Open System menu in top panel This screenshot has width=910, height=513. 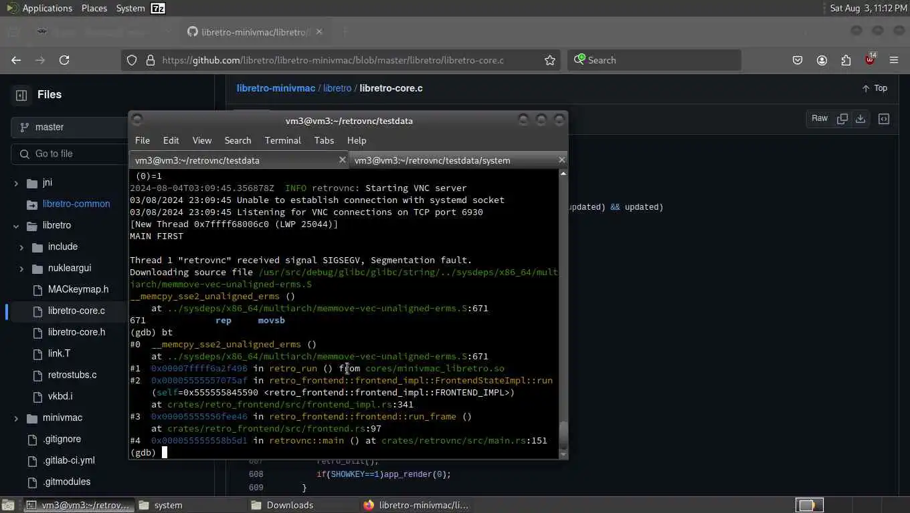click(130, 8)
